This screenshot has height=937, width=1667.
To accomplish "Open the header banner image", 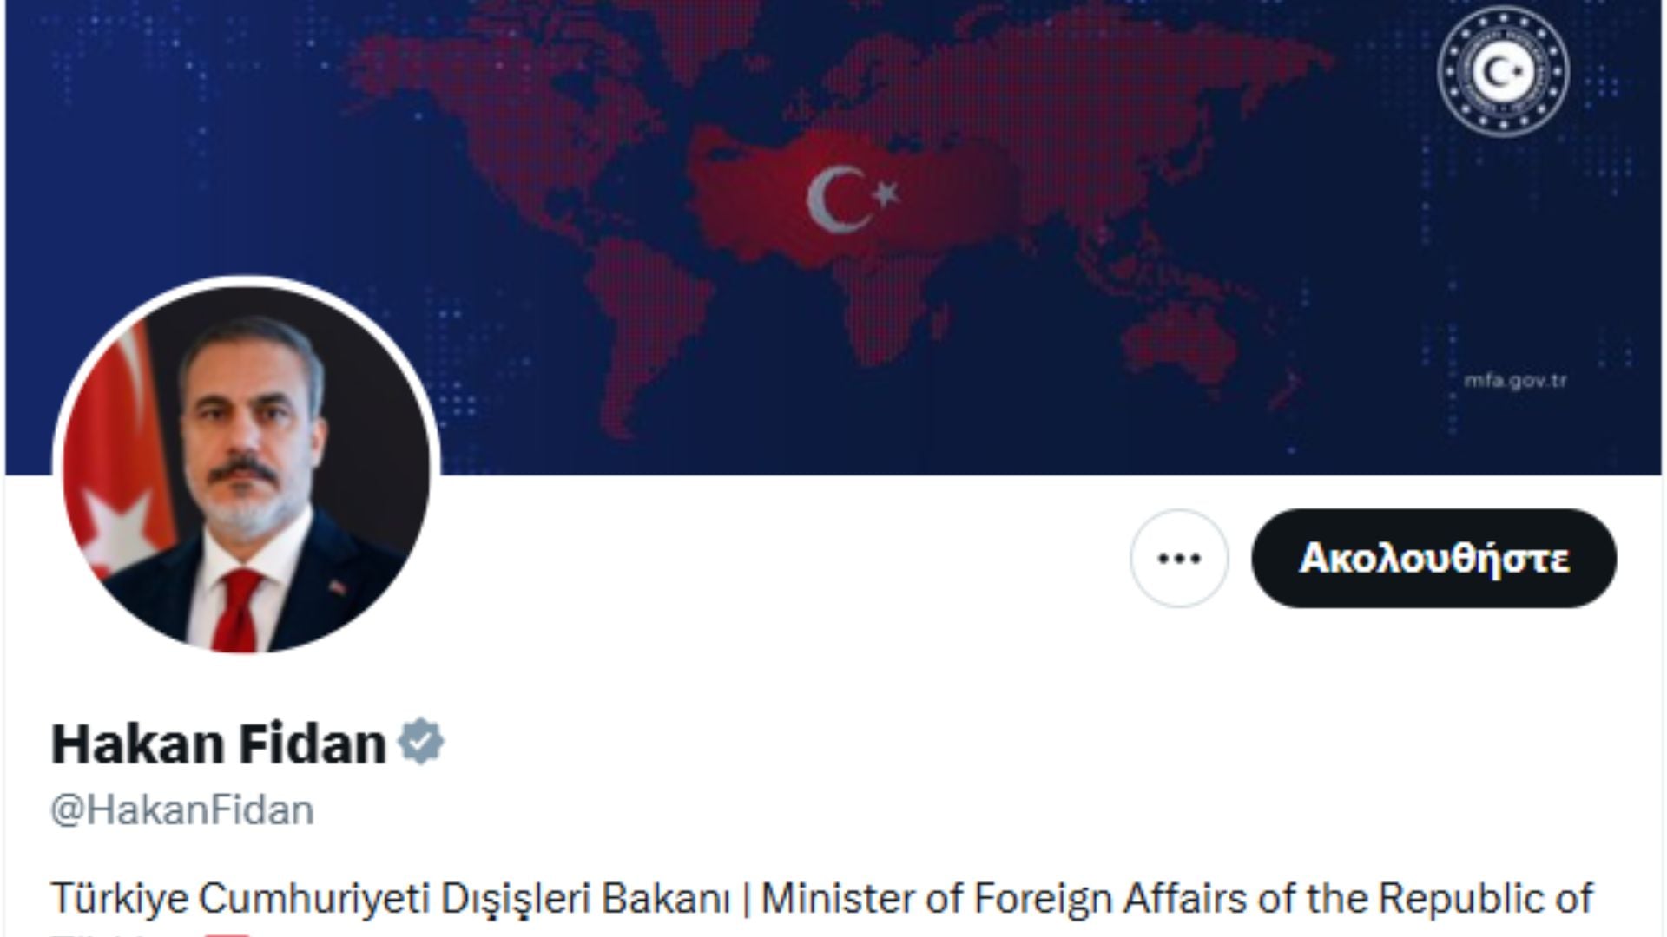I will coord(833,238).
